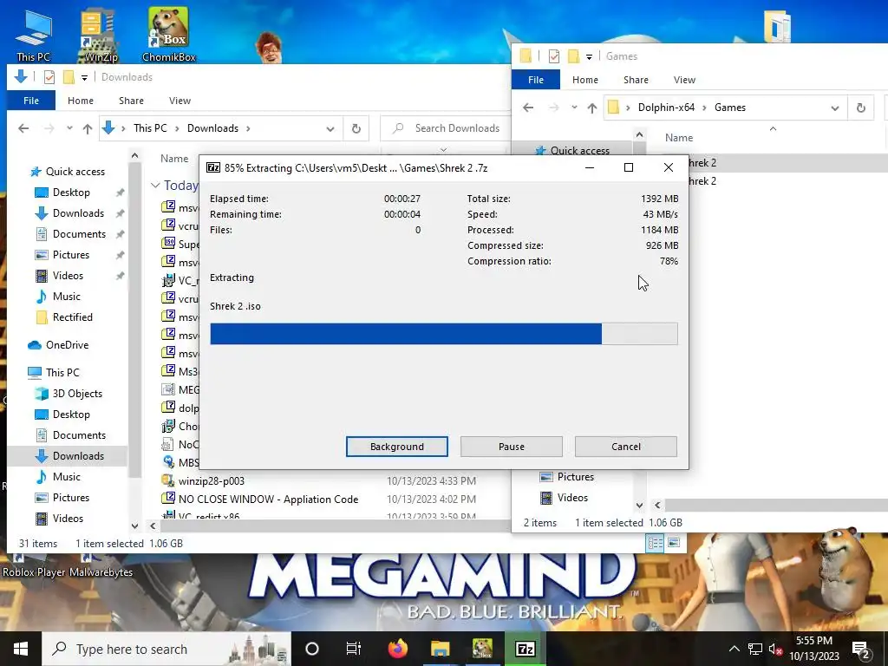Open Home tab in Downloads window
The height and width of the screenshot is (666, 888).
pos(81,101)
